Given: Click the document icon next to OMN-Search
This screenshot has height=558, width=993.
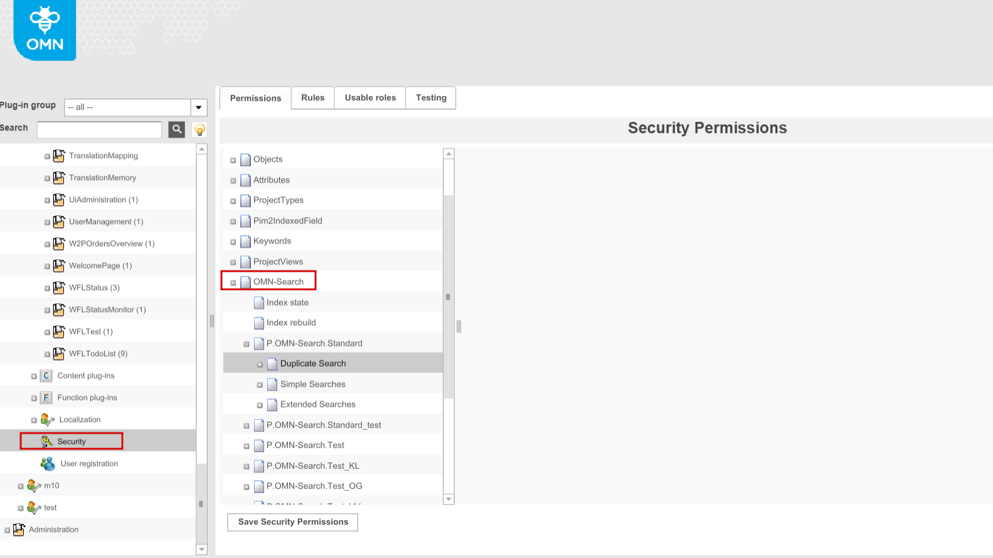Looking at the screenshot, I should pyautogui.click(x=245, y=281).
